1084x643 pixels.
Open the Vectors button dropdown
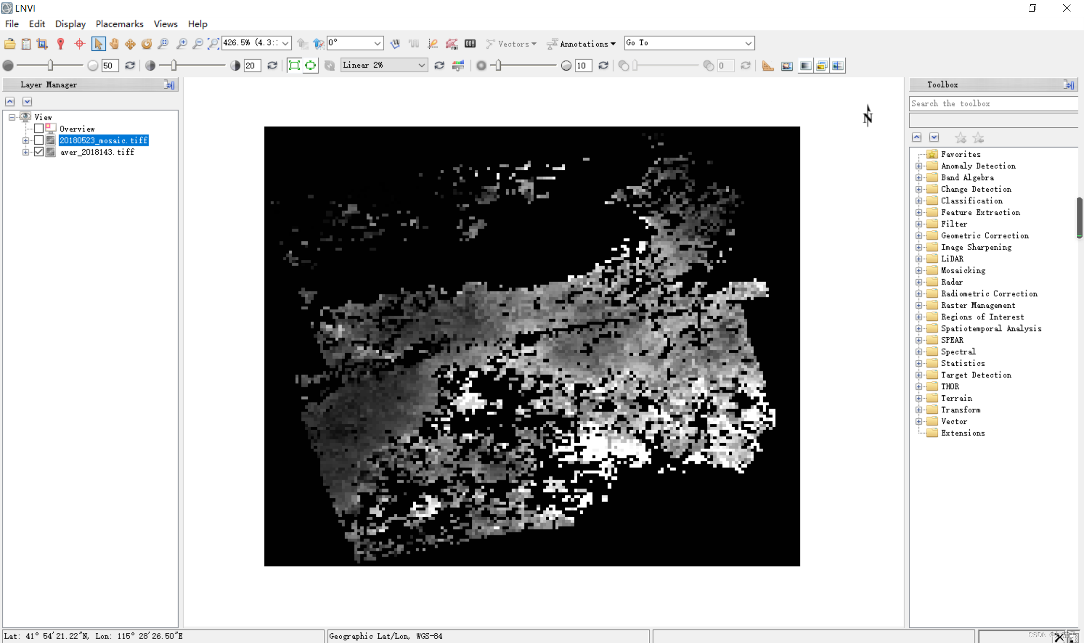click(x=534, y=44)
